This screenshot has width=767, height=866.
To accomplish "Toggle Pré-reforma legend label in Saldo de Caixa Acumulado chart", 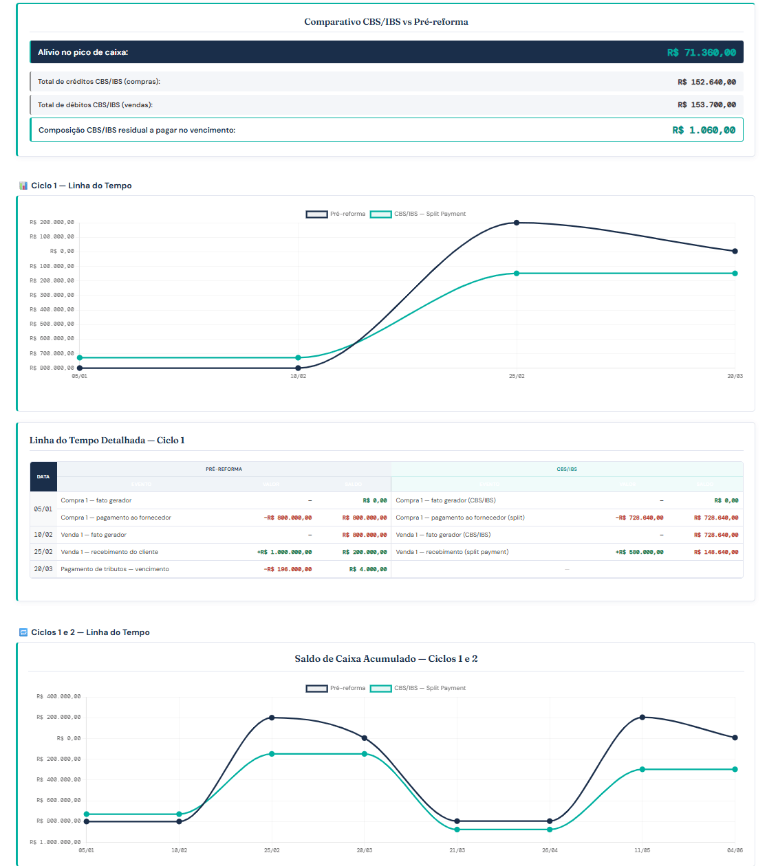I will point(347,688).
